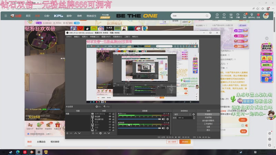This screenshot has width=276, height=155.
Task: Open OBS Studio from the taskbar
Action: (39, 152)
